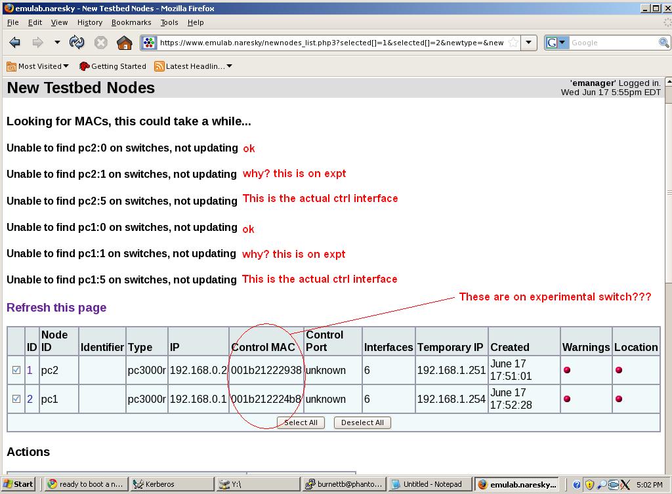This screenshot has height=494, width=672.
Task: Open the Bookmarks menu
Action: 131,22
